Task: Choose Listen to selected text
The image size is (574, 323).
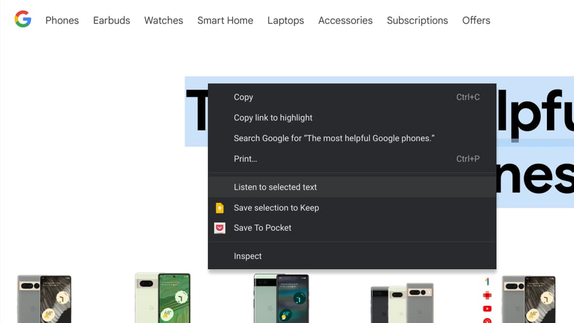Action: 275,187
